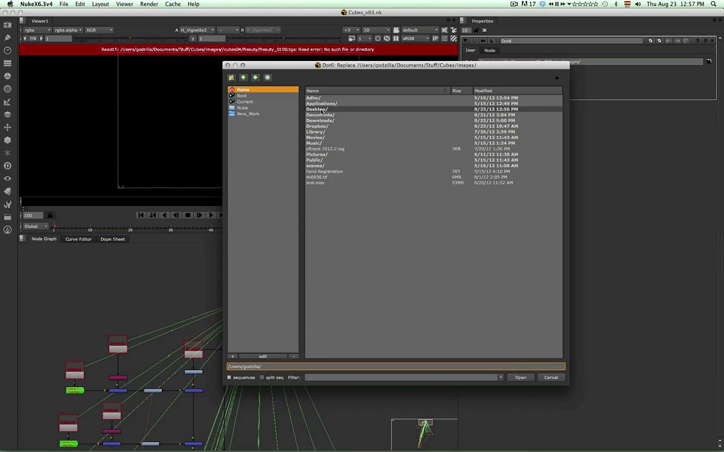Toggle the preview arrow in file dialog
Screen dimensions: 724x452
tap(557, 78)
